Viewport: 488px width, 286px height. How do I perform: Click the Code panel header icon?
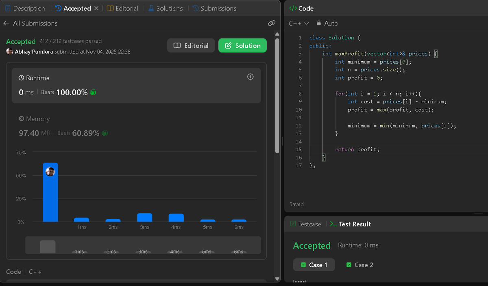[x=293, y=8]
